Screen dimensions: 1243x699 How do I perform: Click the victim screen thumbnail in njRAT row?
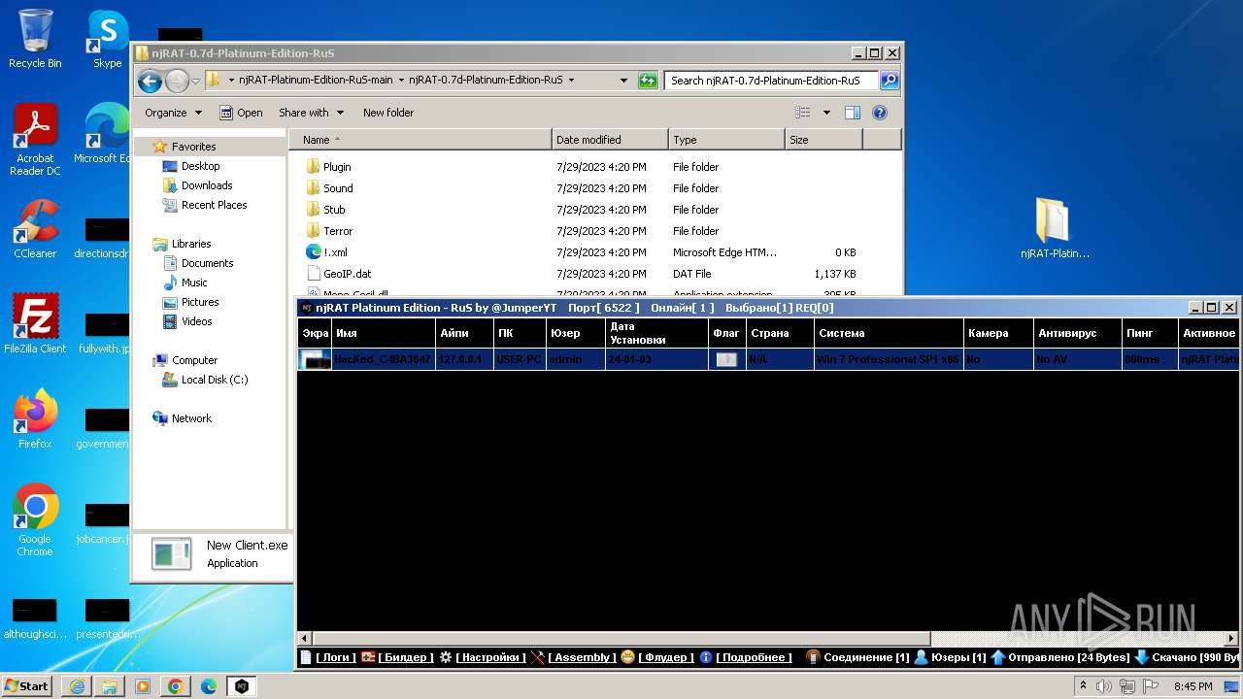[315, 359]
